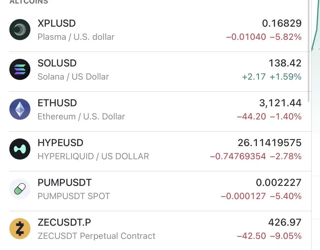Click the Zcash coin icon
Image resolution: width=320 pixels, height=250 pixels.
(x=20, y=229)
